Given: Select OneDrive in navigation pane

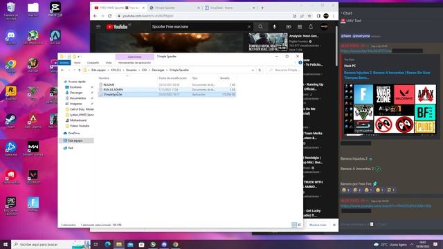Looking at the screenshot, I should pyautogui.click(x=74, y=133).
